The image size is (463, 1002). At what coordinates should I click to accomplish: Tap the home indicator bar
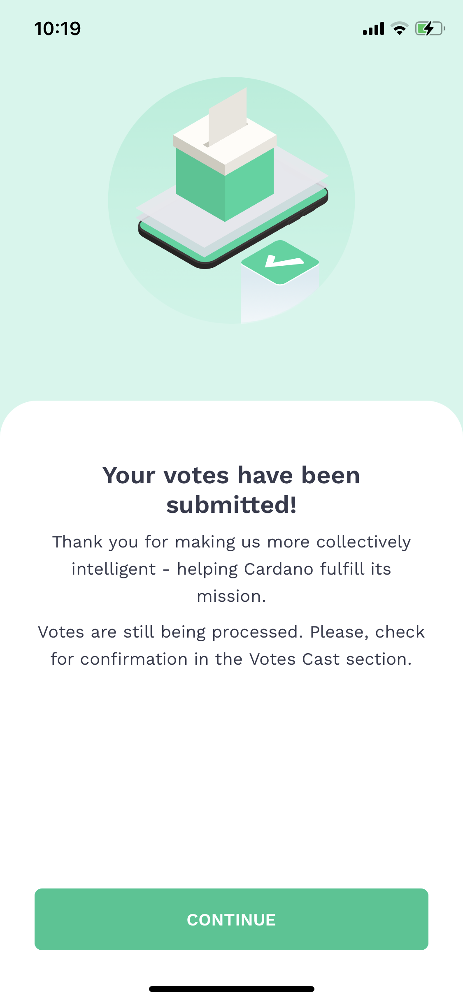coord(231,989)
